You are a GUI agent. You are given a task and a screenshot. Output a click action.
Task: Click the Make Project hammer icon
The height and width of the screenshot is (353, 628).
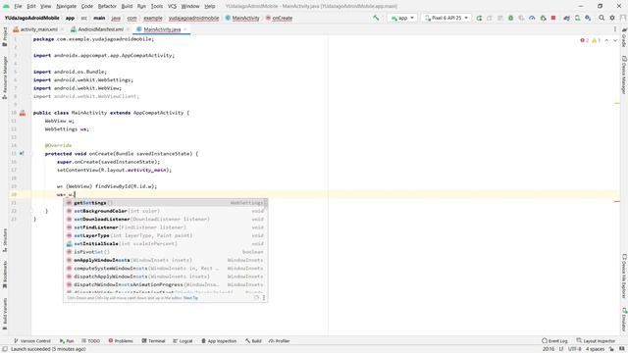tap(376, 18)
